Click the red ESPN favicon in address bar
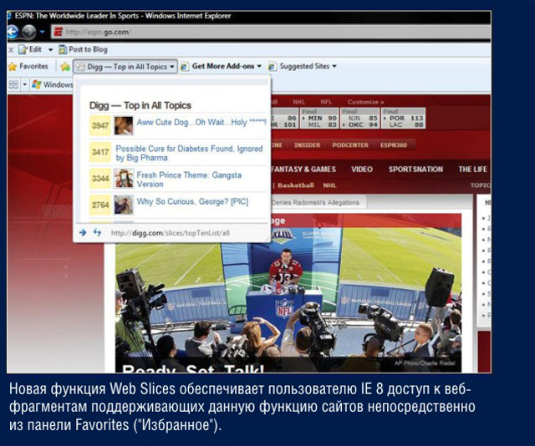Image resolution: width=535 pixels, height=446 pixels. tap(58, 32)
